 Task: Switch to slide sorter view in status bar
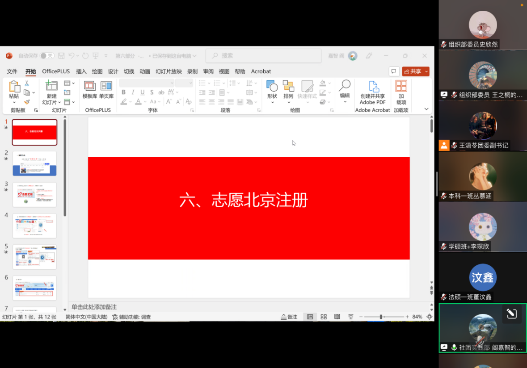(324, 317)
